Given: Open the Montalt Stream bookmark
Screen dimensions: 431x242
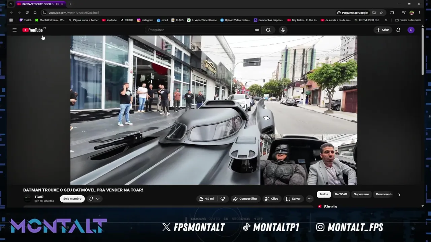Looking at the screenshot, I should click(50, 20).
